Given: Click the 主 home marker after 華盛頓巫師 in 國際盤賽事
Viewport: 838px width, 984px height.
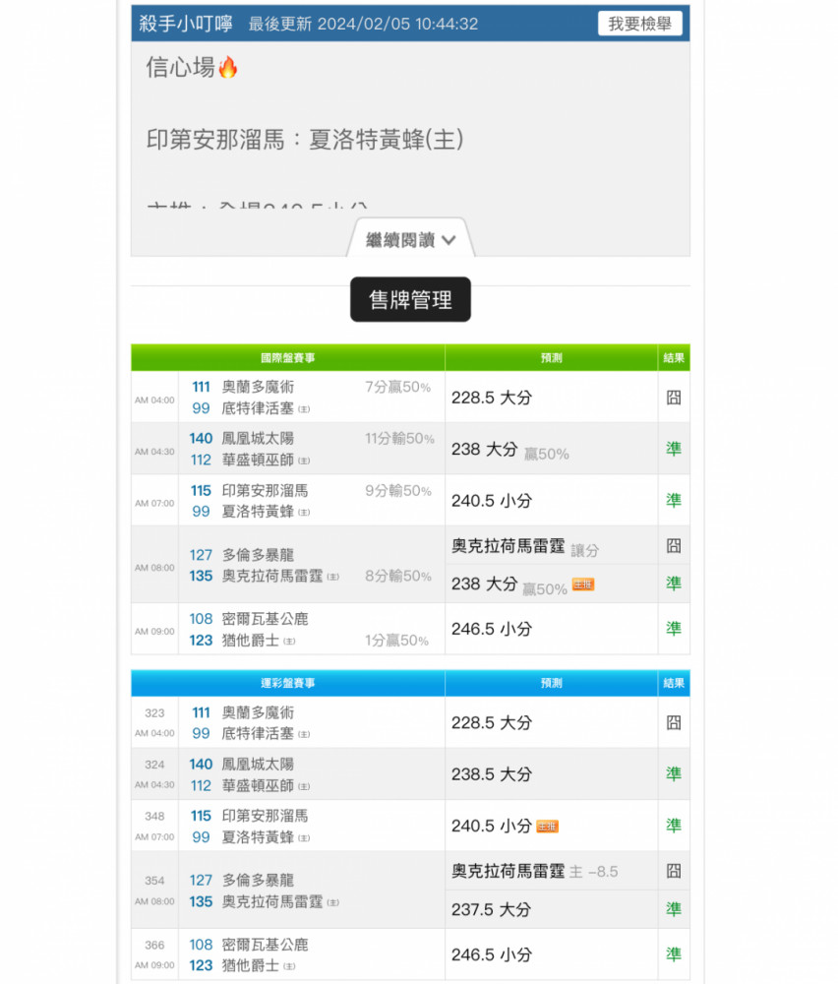Looking at the screenshot, I should tap(304, 461).
